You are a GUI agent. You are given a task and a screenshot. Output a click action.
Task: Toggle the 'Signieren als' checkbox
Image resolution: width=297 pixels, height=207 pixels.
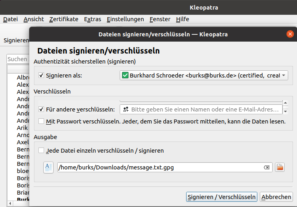click(41, 75)
